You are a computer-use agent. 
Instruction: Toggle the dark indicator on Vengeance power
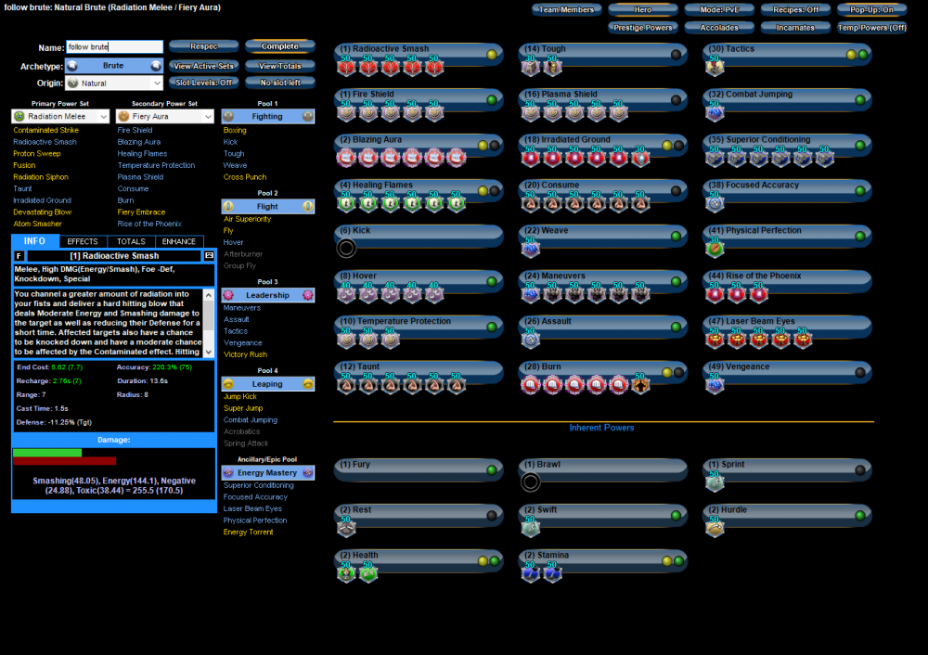[x=860, y=373]
